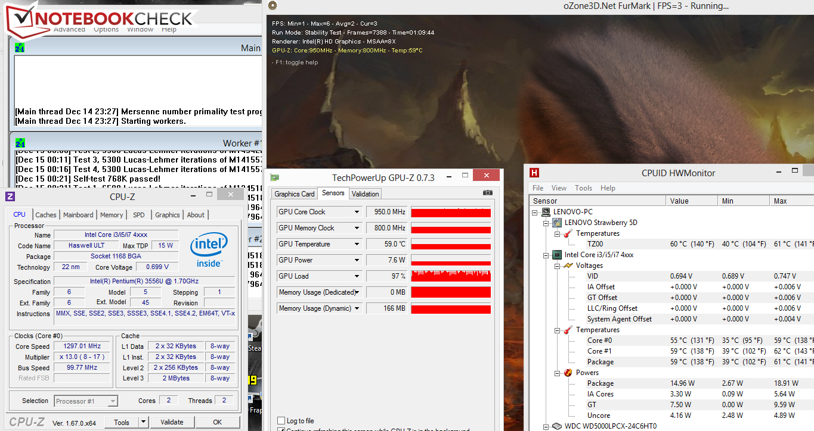Image resolution: width=814 pixels, height=431 pixels.
Task: Click the Prime95 Worker #1 window icon
Action: coord(20,143)
